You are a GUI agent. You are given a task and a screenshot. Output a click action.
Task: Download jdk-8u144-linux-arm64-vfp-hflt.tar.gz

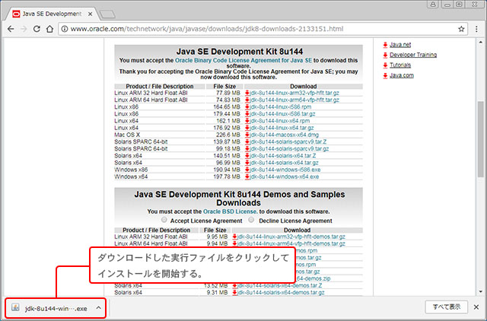[x=294, y=100]
